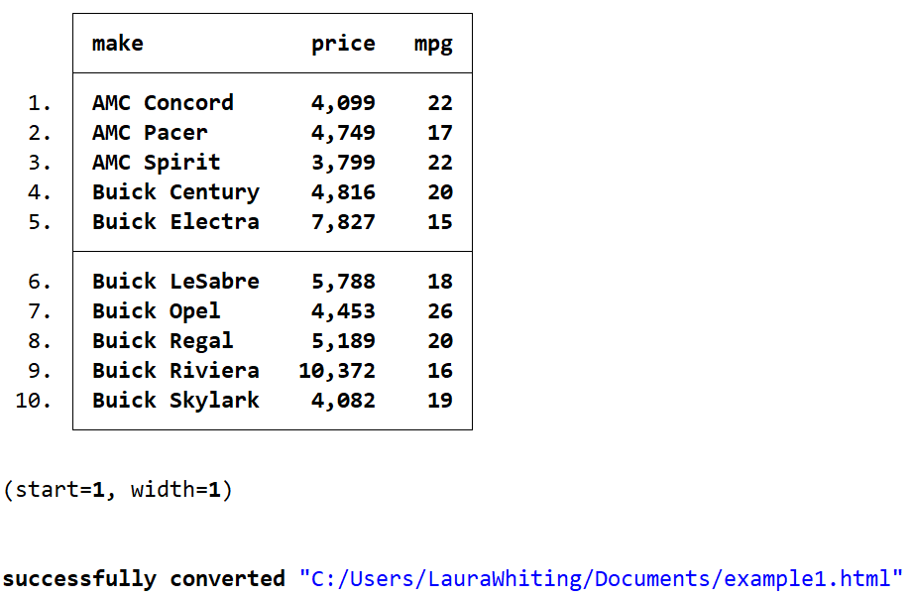
Task: Click the mpg value 15
Action: point(440,222)
